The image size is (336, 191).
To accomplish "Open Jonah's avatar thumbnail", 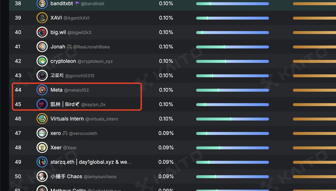I will [x=42, y=47].
